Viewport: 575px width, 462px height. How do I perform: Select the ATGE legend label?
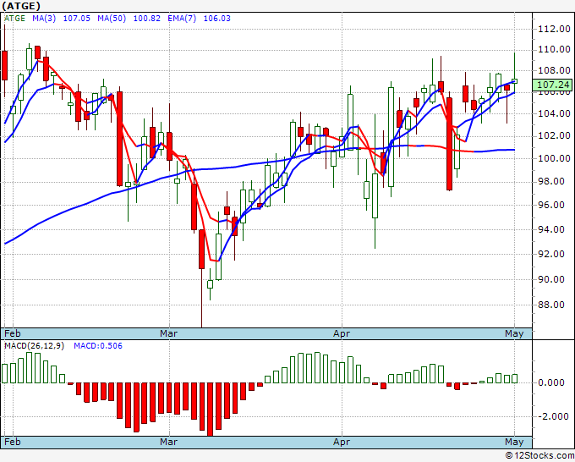pos(14,18)
